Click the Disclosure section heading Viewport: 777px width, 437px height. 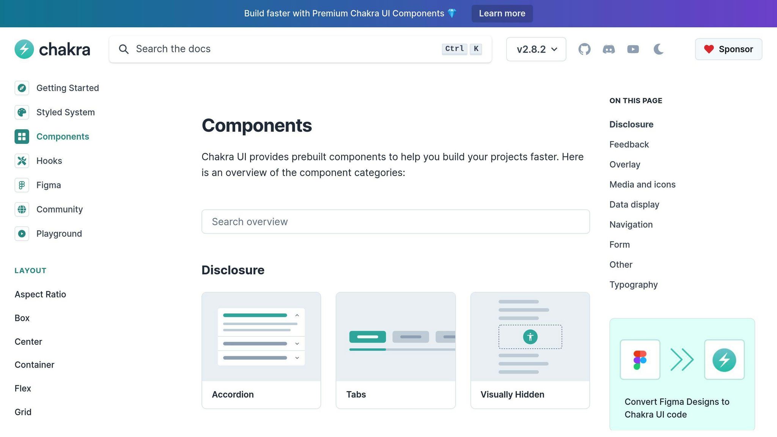233,270
